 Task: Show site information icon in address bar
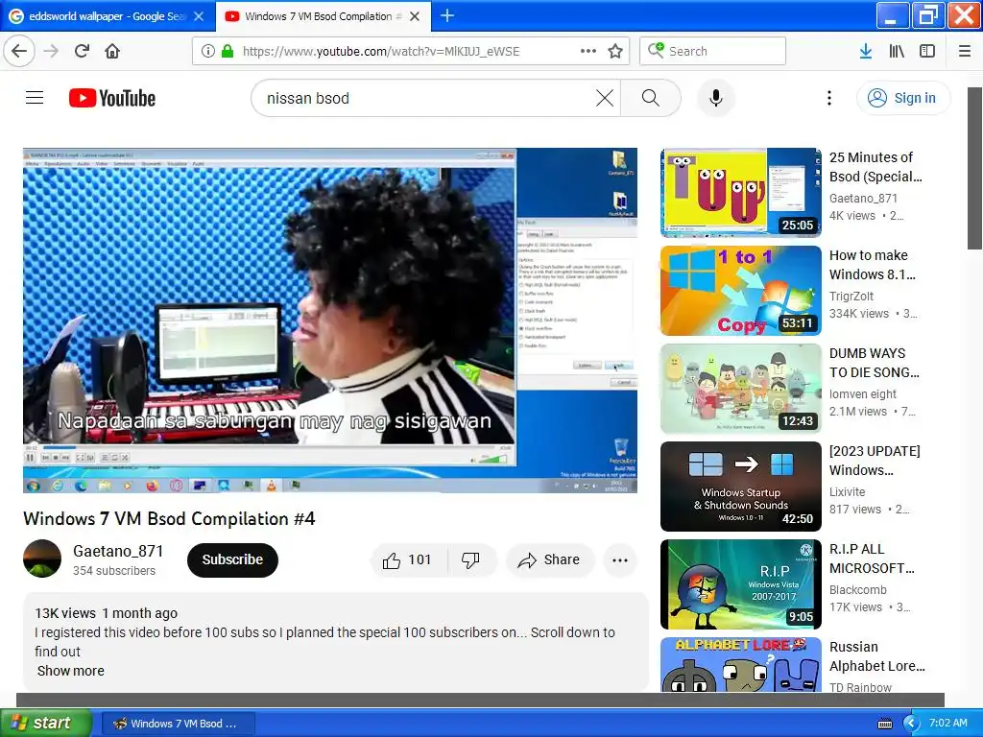point(208,51)
